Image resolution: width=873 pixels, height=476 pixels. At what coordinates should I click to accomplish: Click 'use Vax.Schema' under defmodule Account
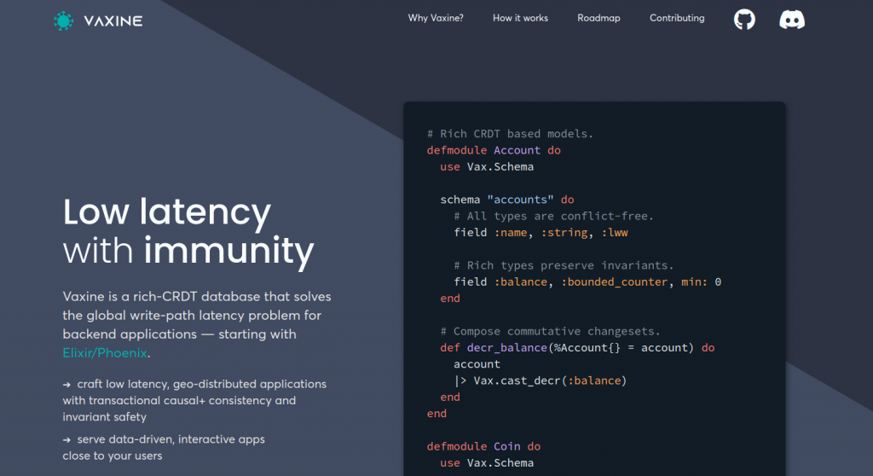click(x=487, y=166)
